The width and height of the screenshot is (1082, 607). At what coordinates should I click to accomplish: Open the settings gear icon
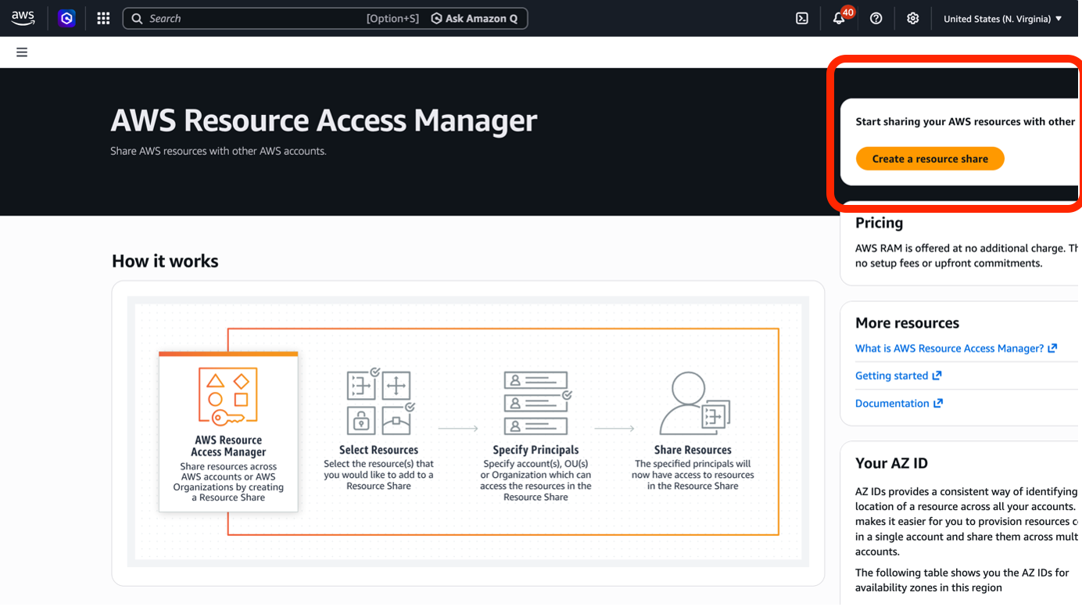click(x=912, y=18)
